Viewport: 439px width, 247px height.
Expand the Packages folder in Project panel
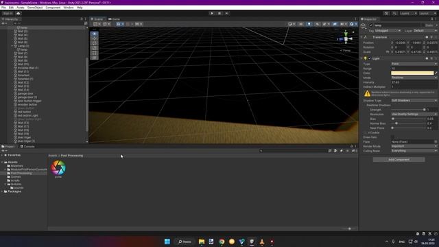[x=2, y=191]
